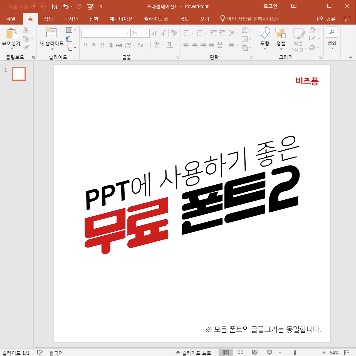Image resolution: width=356 pixels, height=356 pixels.
Task: Toggle underline on selected text
Action: click(x=102, y=45)
